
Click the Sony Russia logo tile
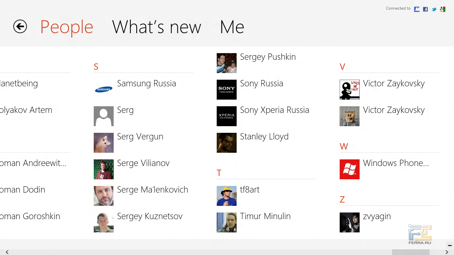[x=227, y=90]
